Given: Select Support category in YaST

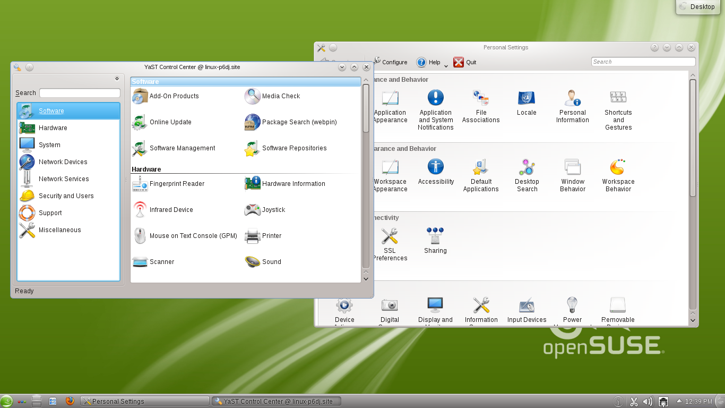Looking at the screenshot, I should point(68,213).
